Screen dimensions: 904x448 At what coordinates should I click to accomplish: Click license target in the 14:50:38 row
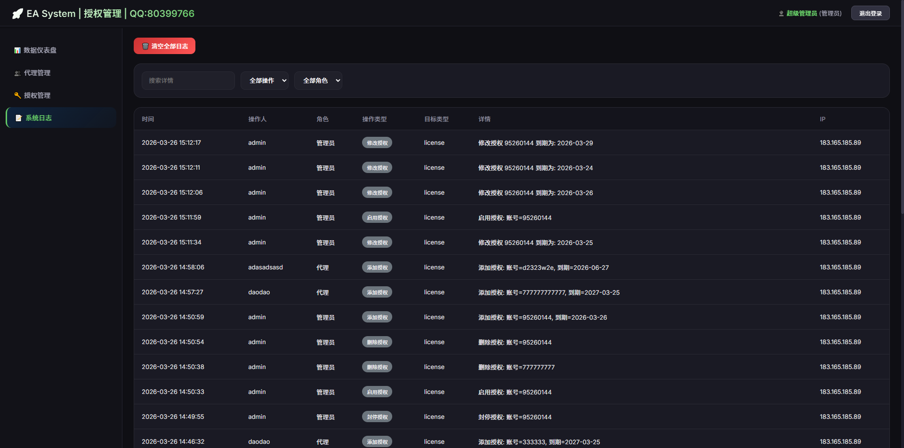point(434,367)
